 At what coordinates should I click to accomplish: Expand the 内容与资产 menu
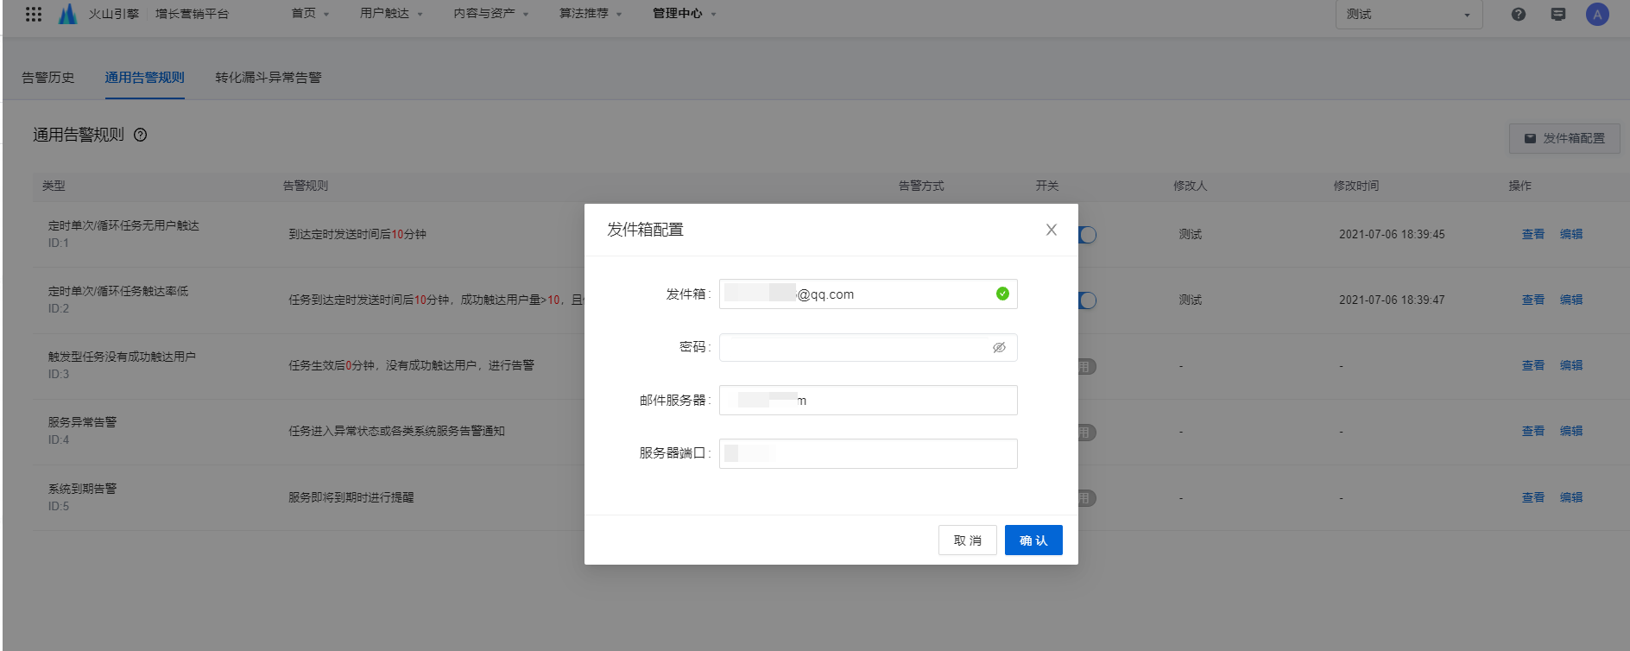(490, 14)
